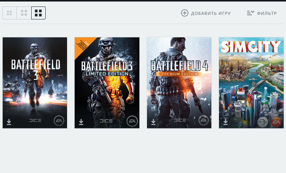The image size is (286, 173).
Task: Select the large tile view
Action: 38,13
